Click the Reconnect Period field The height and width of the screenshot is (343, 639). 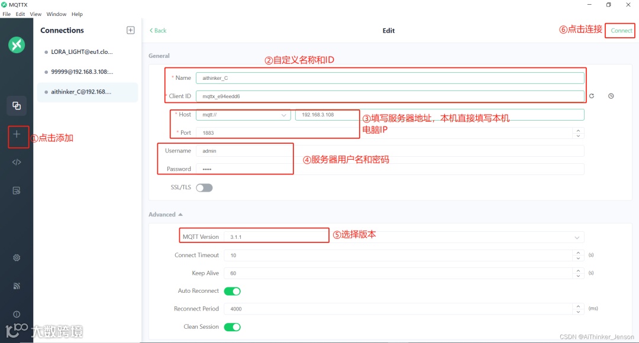[x=404, y=309]
